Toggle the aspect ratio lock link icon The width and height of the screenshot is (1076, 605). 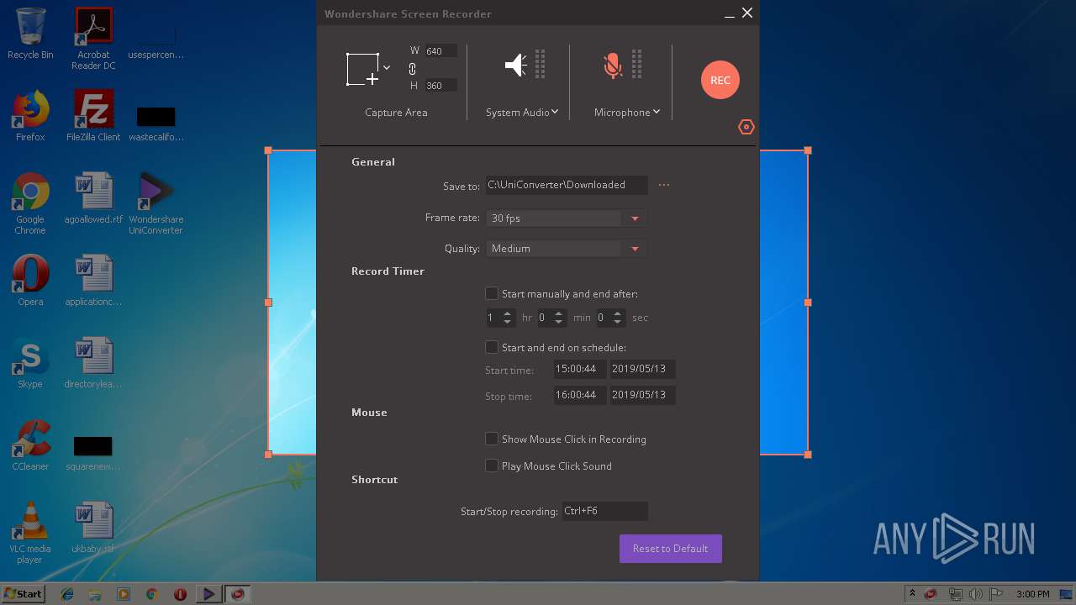412,69
